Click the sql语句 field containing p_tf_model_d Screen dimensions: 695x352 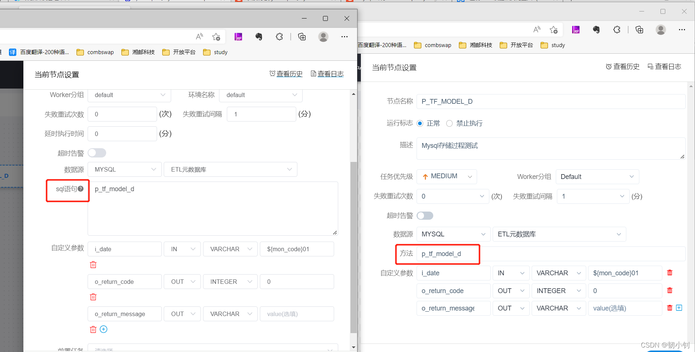[212, 207]
